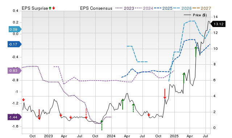Click the red down arrow in EPS Surprise legend
The width and height of the screenshot is (232, 138).
[x=54, y=8]
